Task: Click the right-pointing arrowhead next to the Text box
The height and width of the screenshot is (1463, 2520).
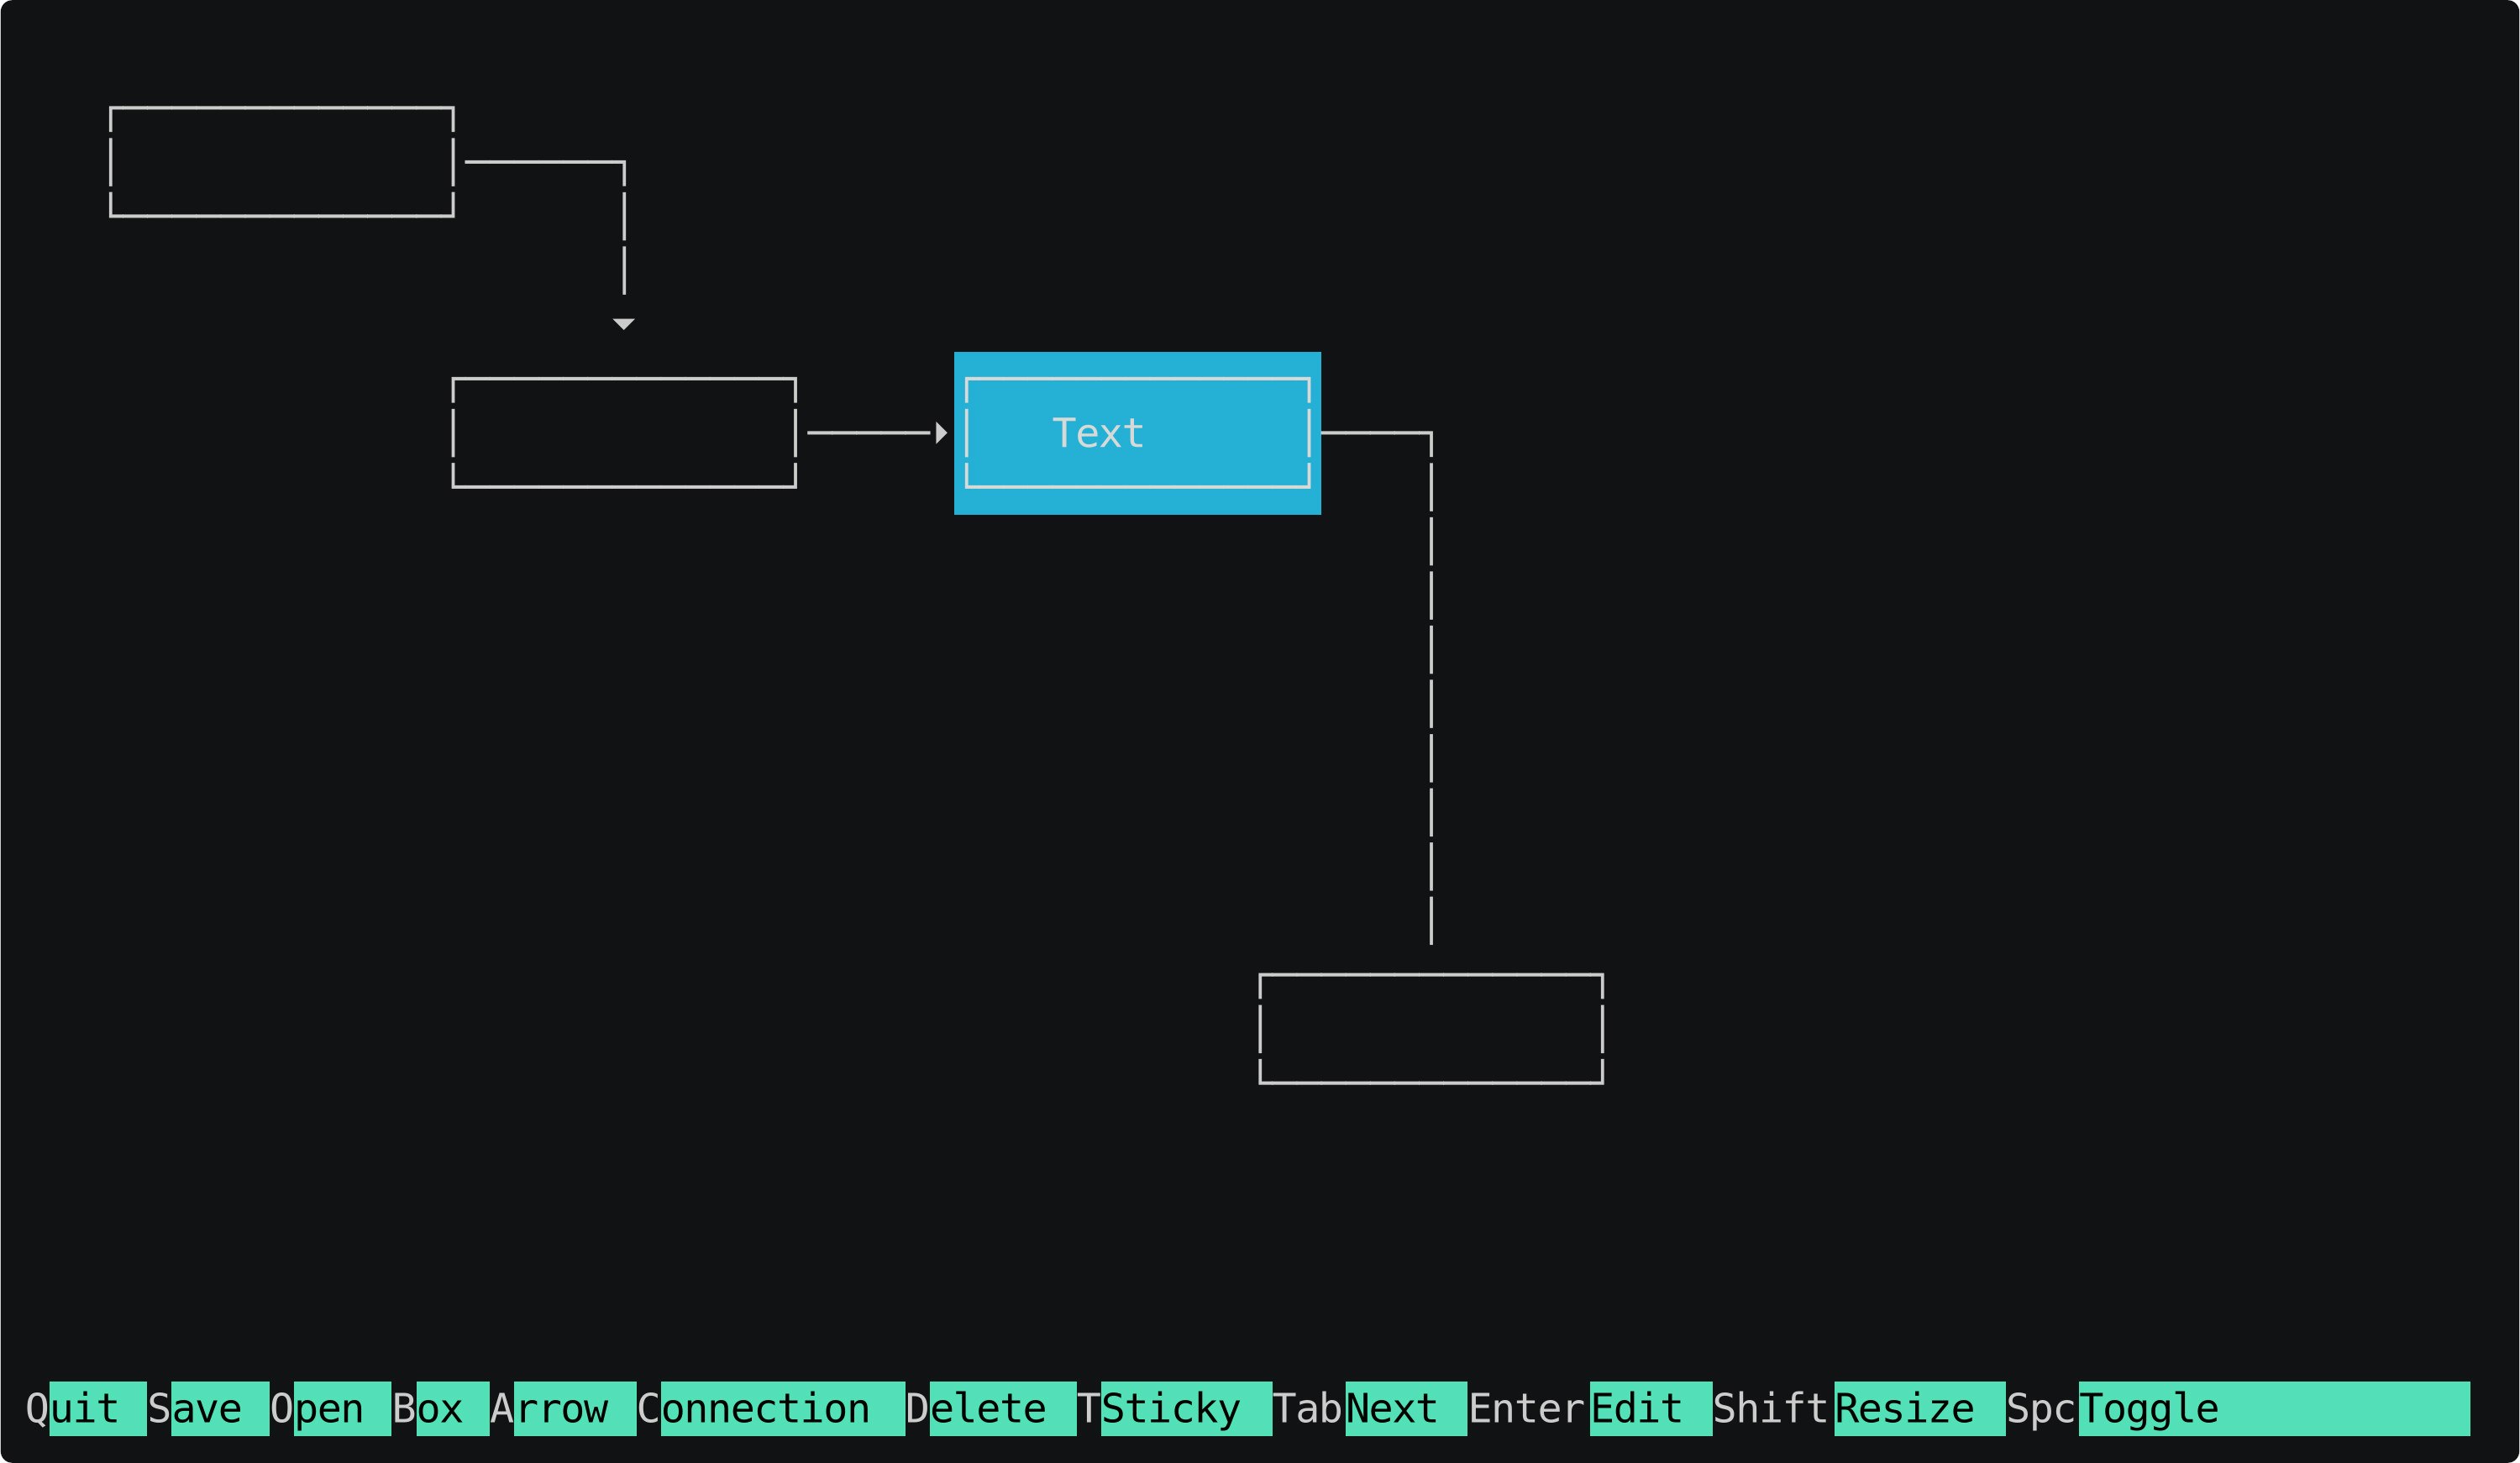Action: tap(941, 433)
